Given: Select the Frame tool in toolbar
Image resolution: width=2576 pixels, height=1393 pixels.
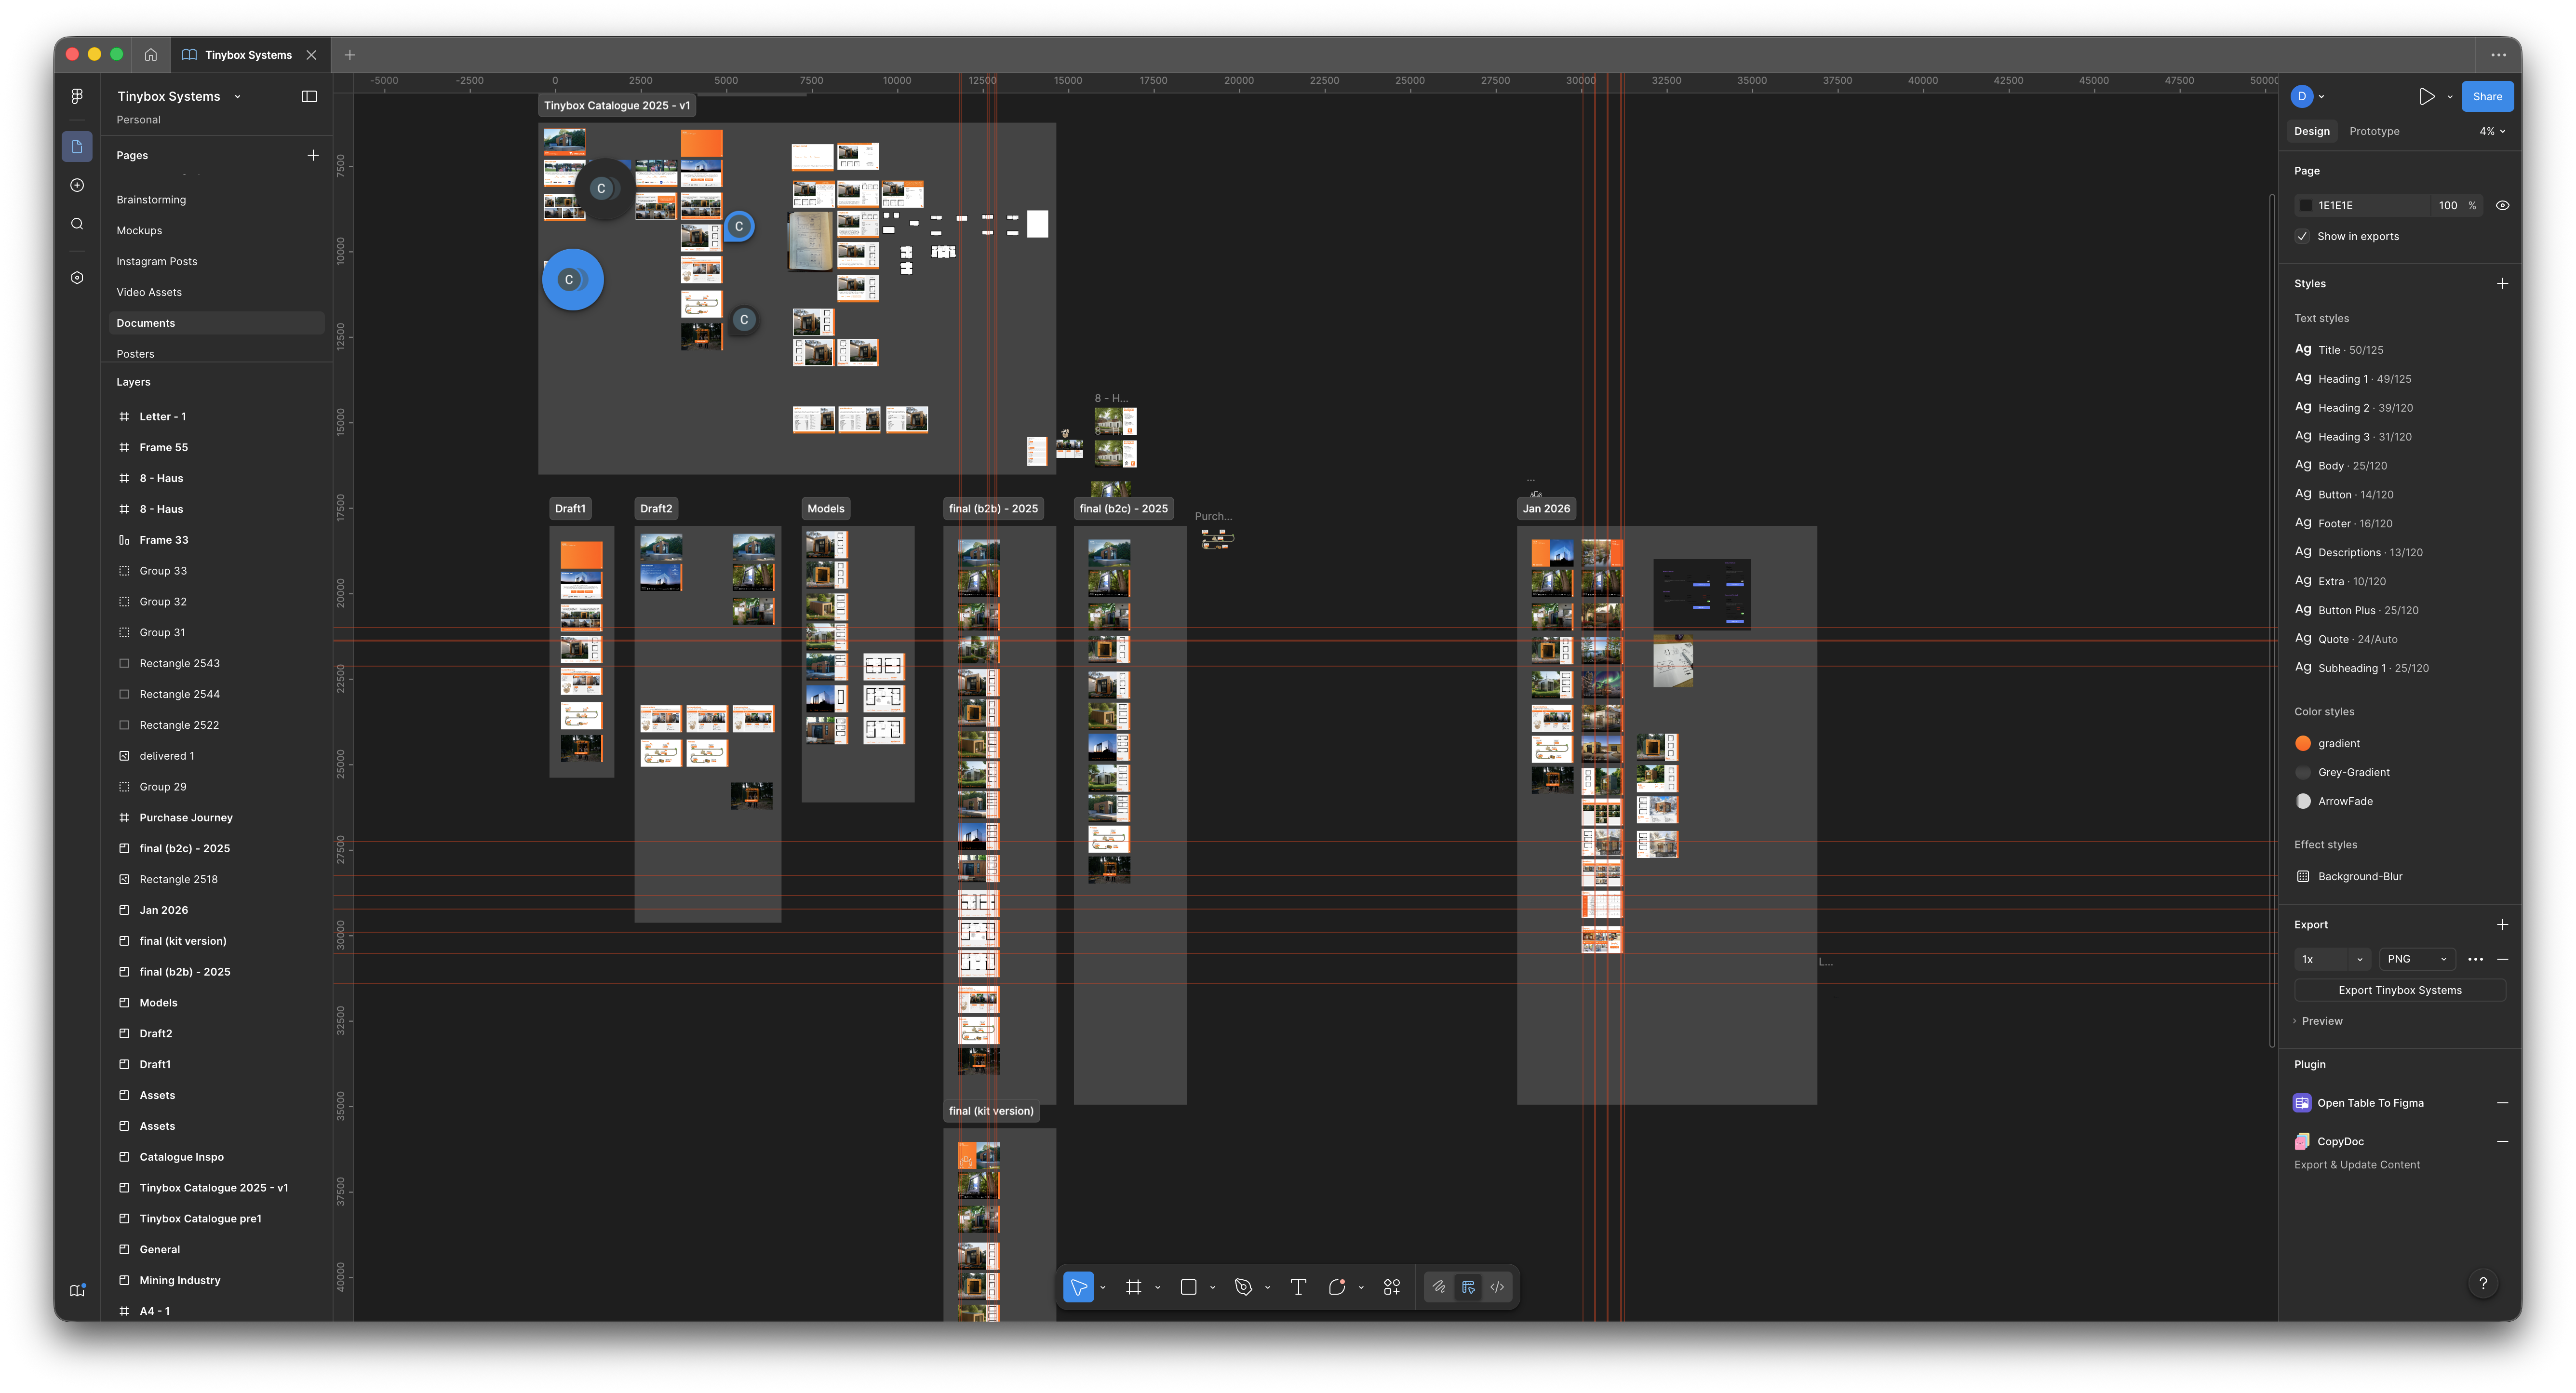Looking at the screenshot, I should pos(1133,1287).
